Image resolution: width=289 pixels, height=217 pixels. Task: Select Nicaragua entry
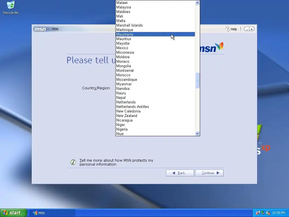coord(156,120)
